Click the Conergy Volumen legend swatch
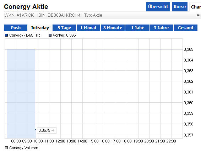 [6, 148]
